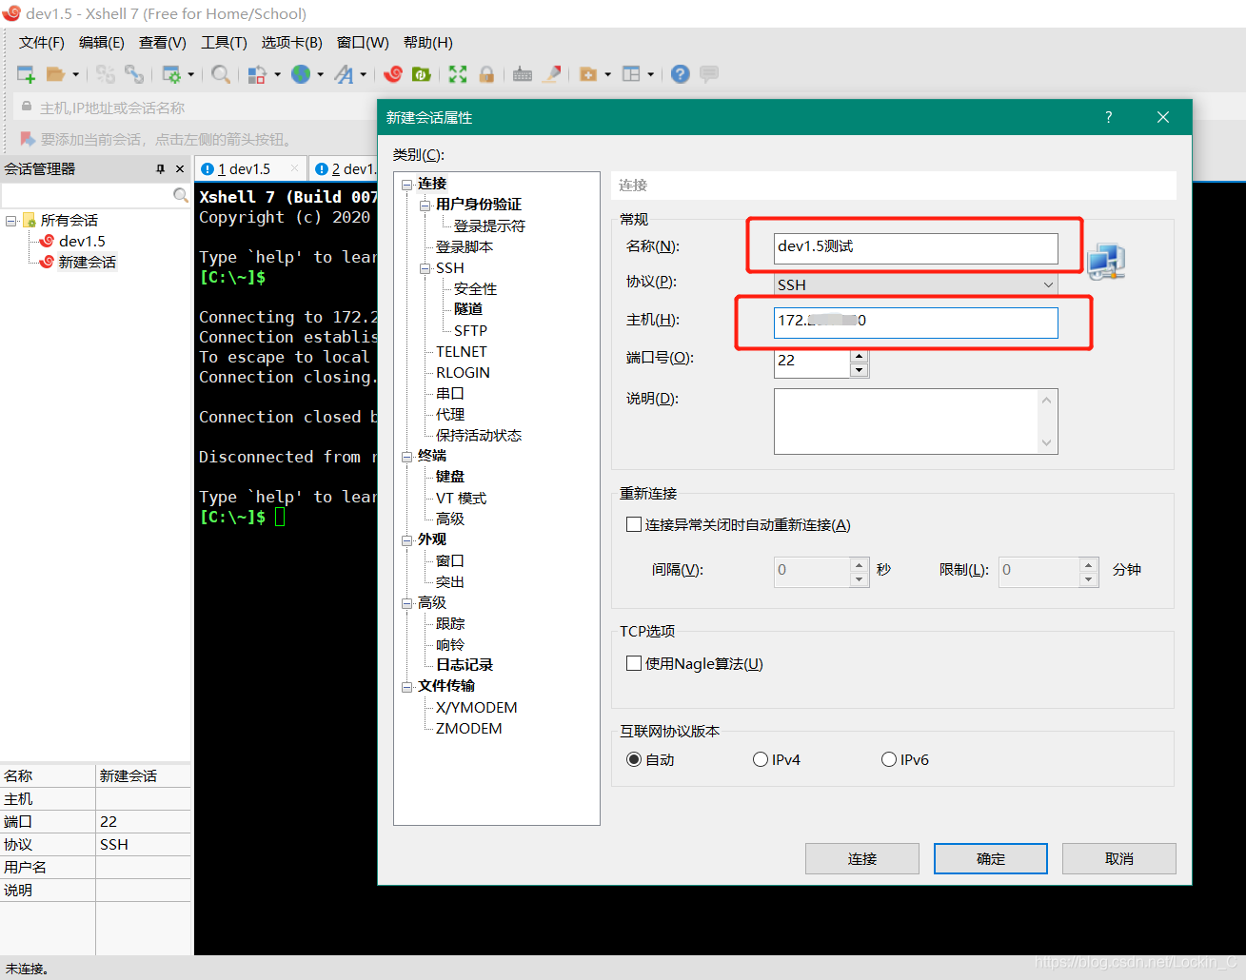Viewport: 1246px width, 980px height.
Task: Open the SSH protocol dropdown
Action: [1048, 284]
